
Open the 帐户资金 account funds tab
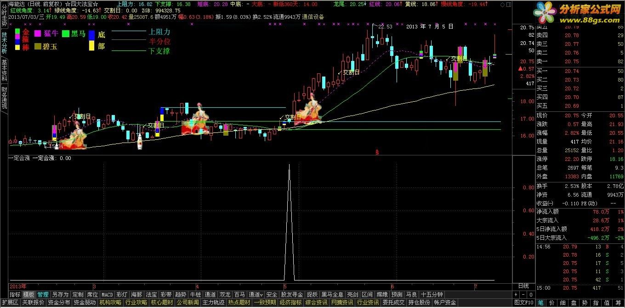point(445,302)
